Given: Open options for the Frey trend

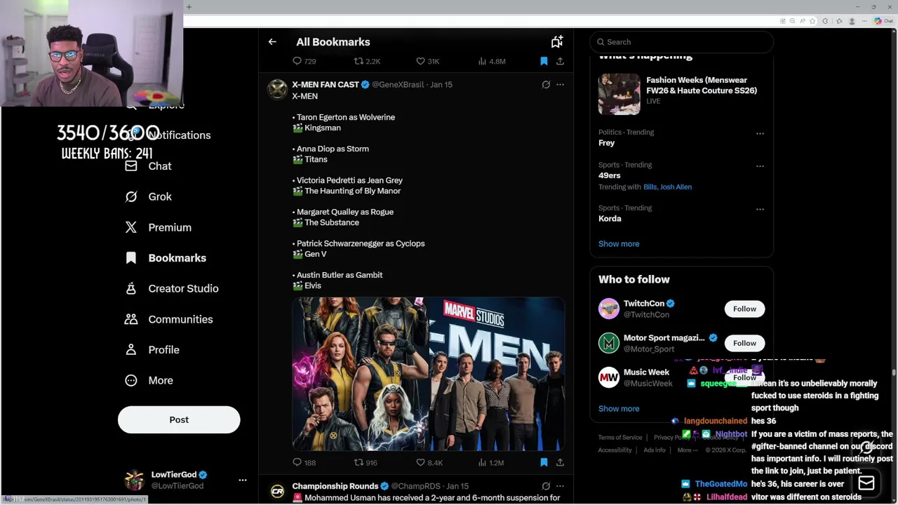Looking at the screenshot, I should 760,133.
